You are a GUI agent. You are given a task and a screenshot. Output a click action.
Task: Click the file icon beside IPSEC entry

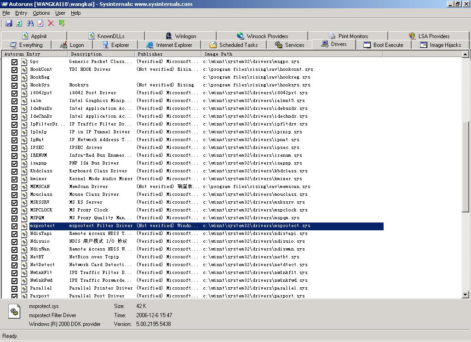pyautogui.click(x=24, y=148)
